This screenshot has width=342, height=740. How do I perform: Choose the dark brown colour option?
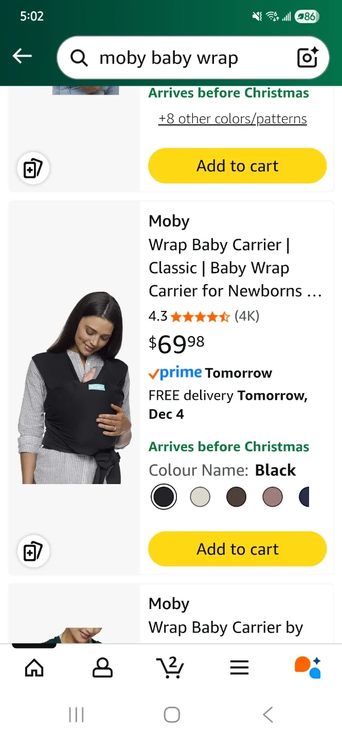pyautogui.click(x=236, y=496)
